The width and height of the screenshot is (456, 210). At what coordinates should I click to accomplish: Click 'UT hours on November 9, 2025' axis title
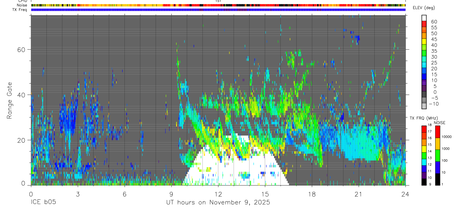coord(218,203)
